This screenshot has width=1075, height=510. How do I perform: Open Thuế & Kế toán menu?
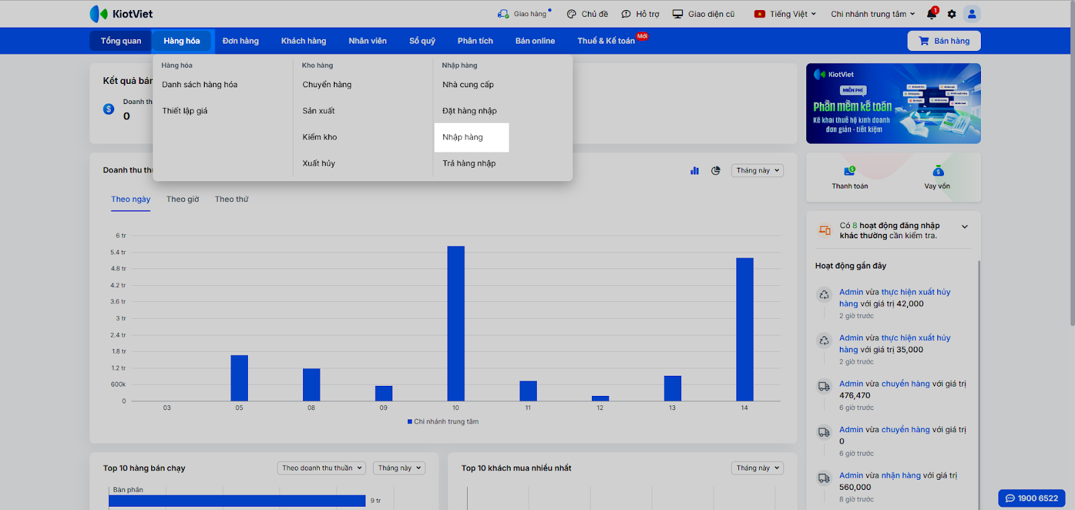(x=606, y=41)
